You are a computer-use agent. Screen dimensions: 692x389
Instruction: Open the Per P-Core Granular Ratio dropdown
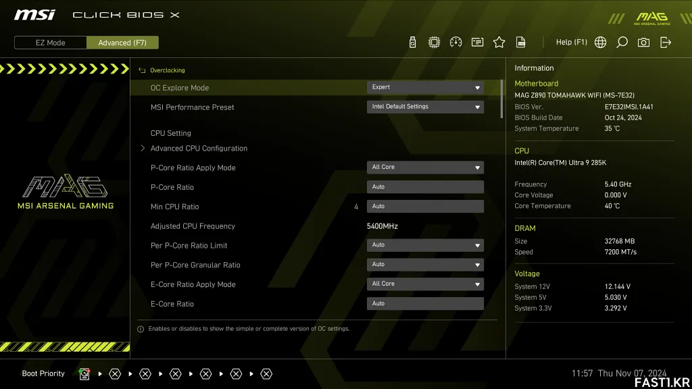(425, 265)
